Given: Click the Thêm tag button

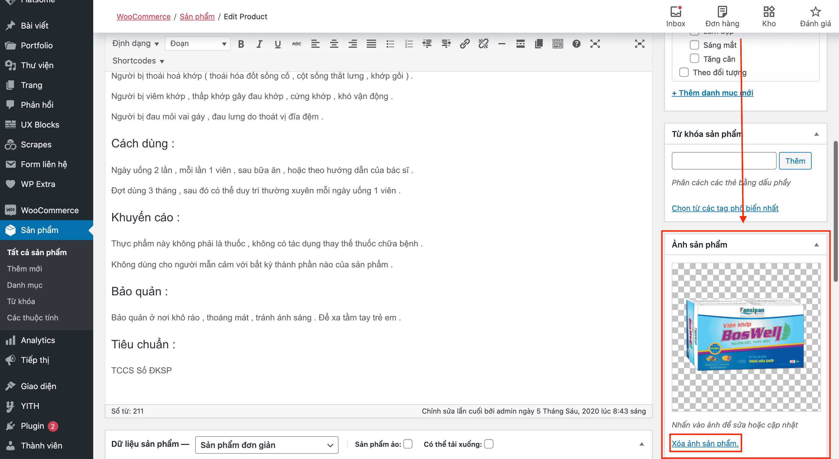Looking at the screenshot, I should [795, 161].
